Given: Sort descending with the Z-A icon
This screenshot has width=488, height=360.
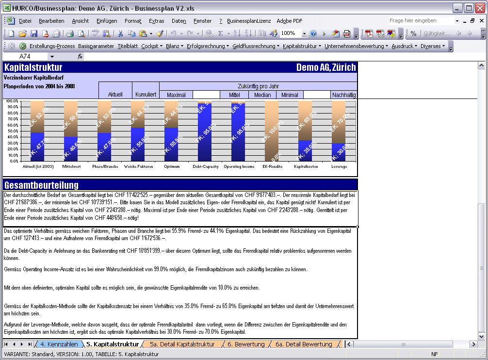Looking at the screenshot, I should pyautogui.click(x=248, y=33).
